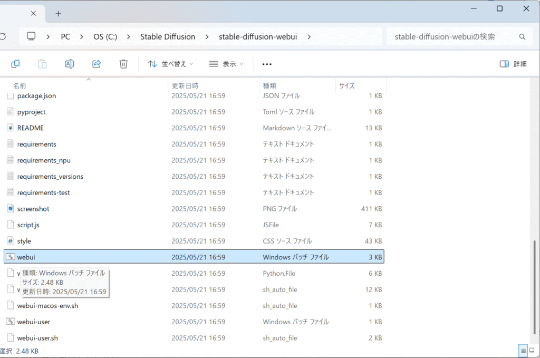Open a new tab with plus button
The width and height of the screenshot is (540, 358).
tap(59, 13)
